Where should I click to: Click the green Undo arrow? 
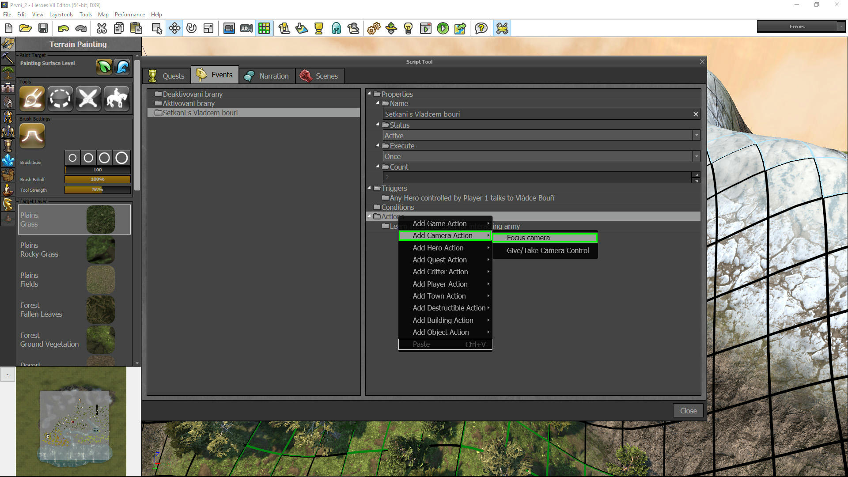tap(64, 29)
